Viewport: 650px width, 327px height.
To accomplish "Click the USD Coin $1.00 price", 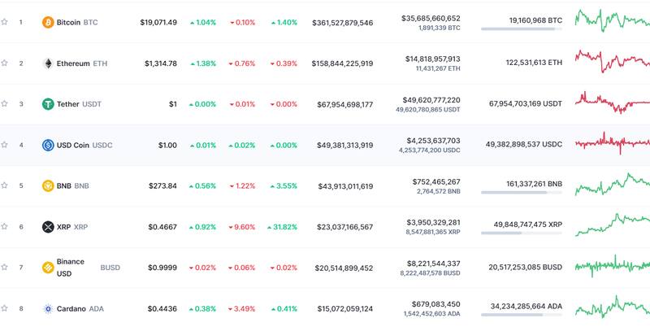I will click(167, 145).
